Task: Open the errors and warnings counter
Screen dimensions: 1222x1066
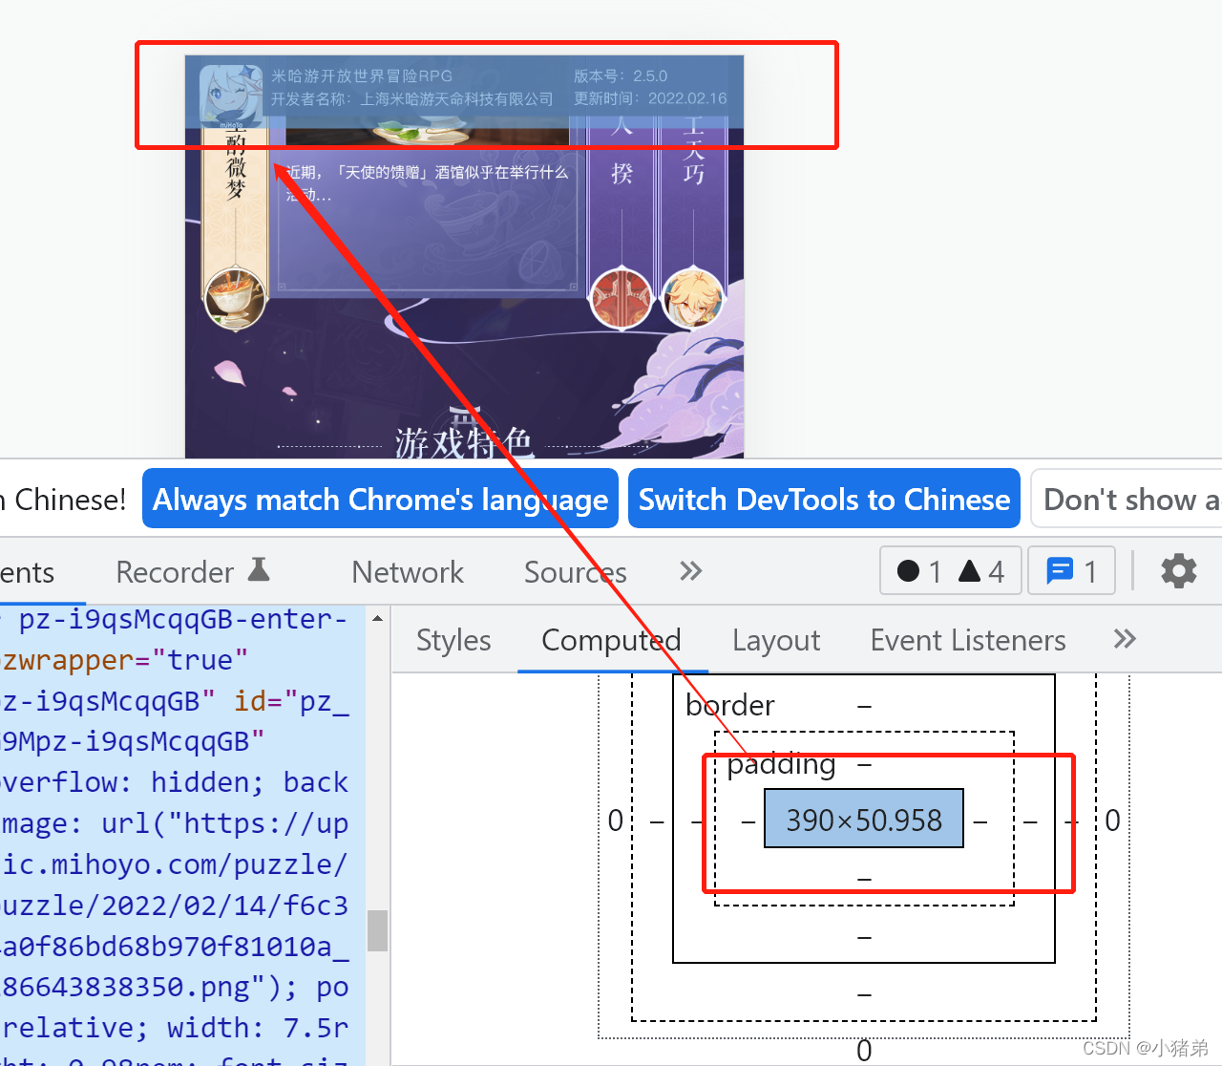Action: coord(951,571)
